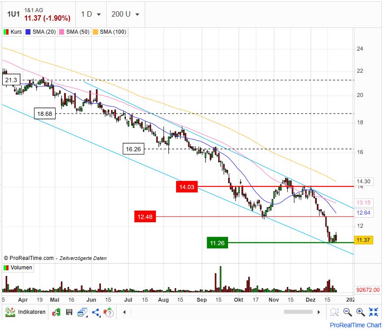The height and width of the screenshot is (330, 384).
Task: Click the ProRealTime.com copyright text
Action: tap(29, 258)
